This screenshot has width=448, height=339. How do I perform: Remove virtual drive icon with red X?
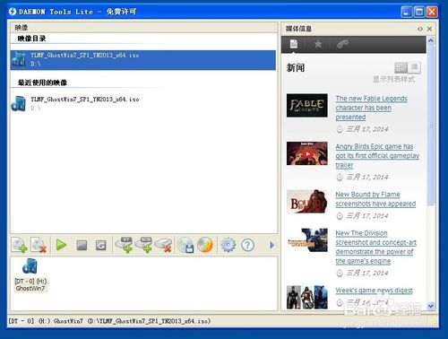point(163,245)
